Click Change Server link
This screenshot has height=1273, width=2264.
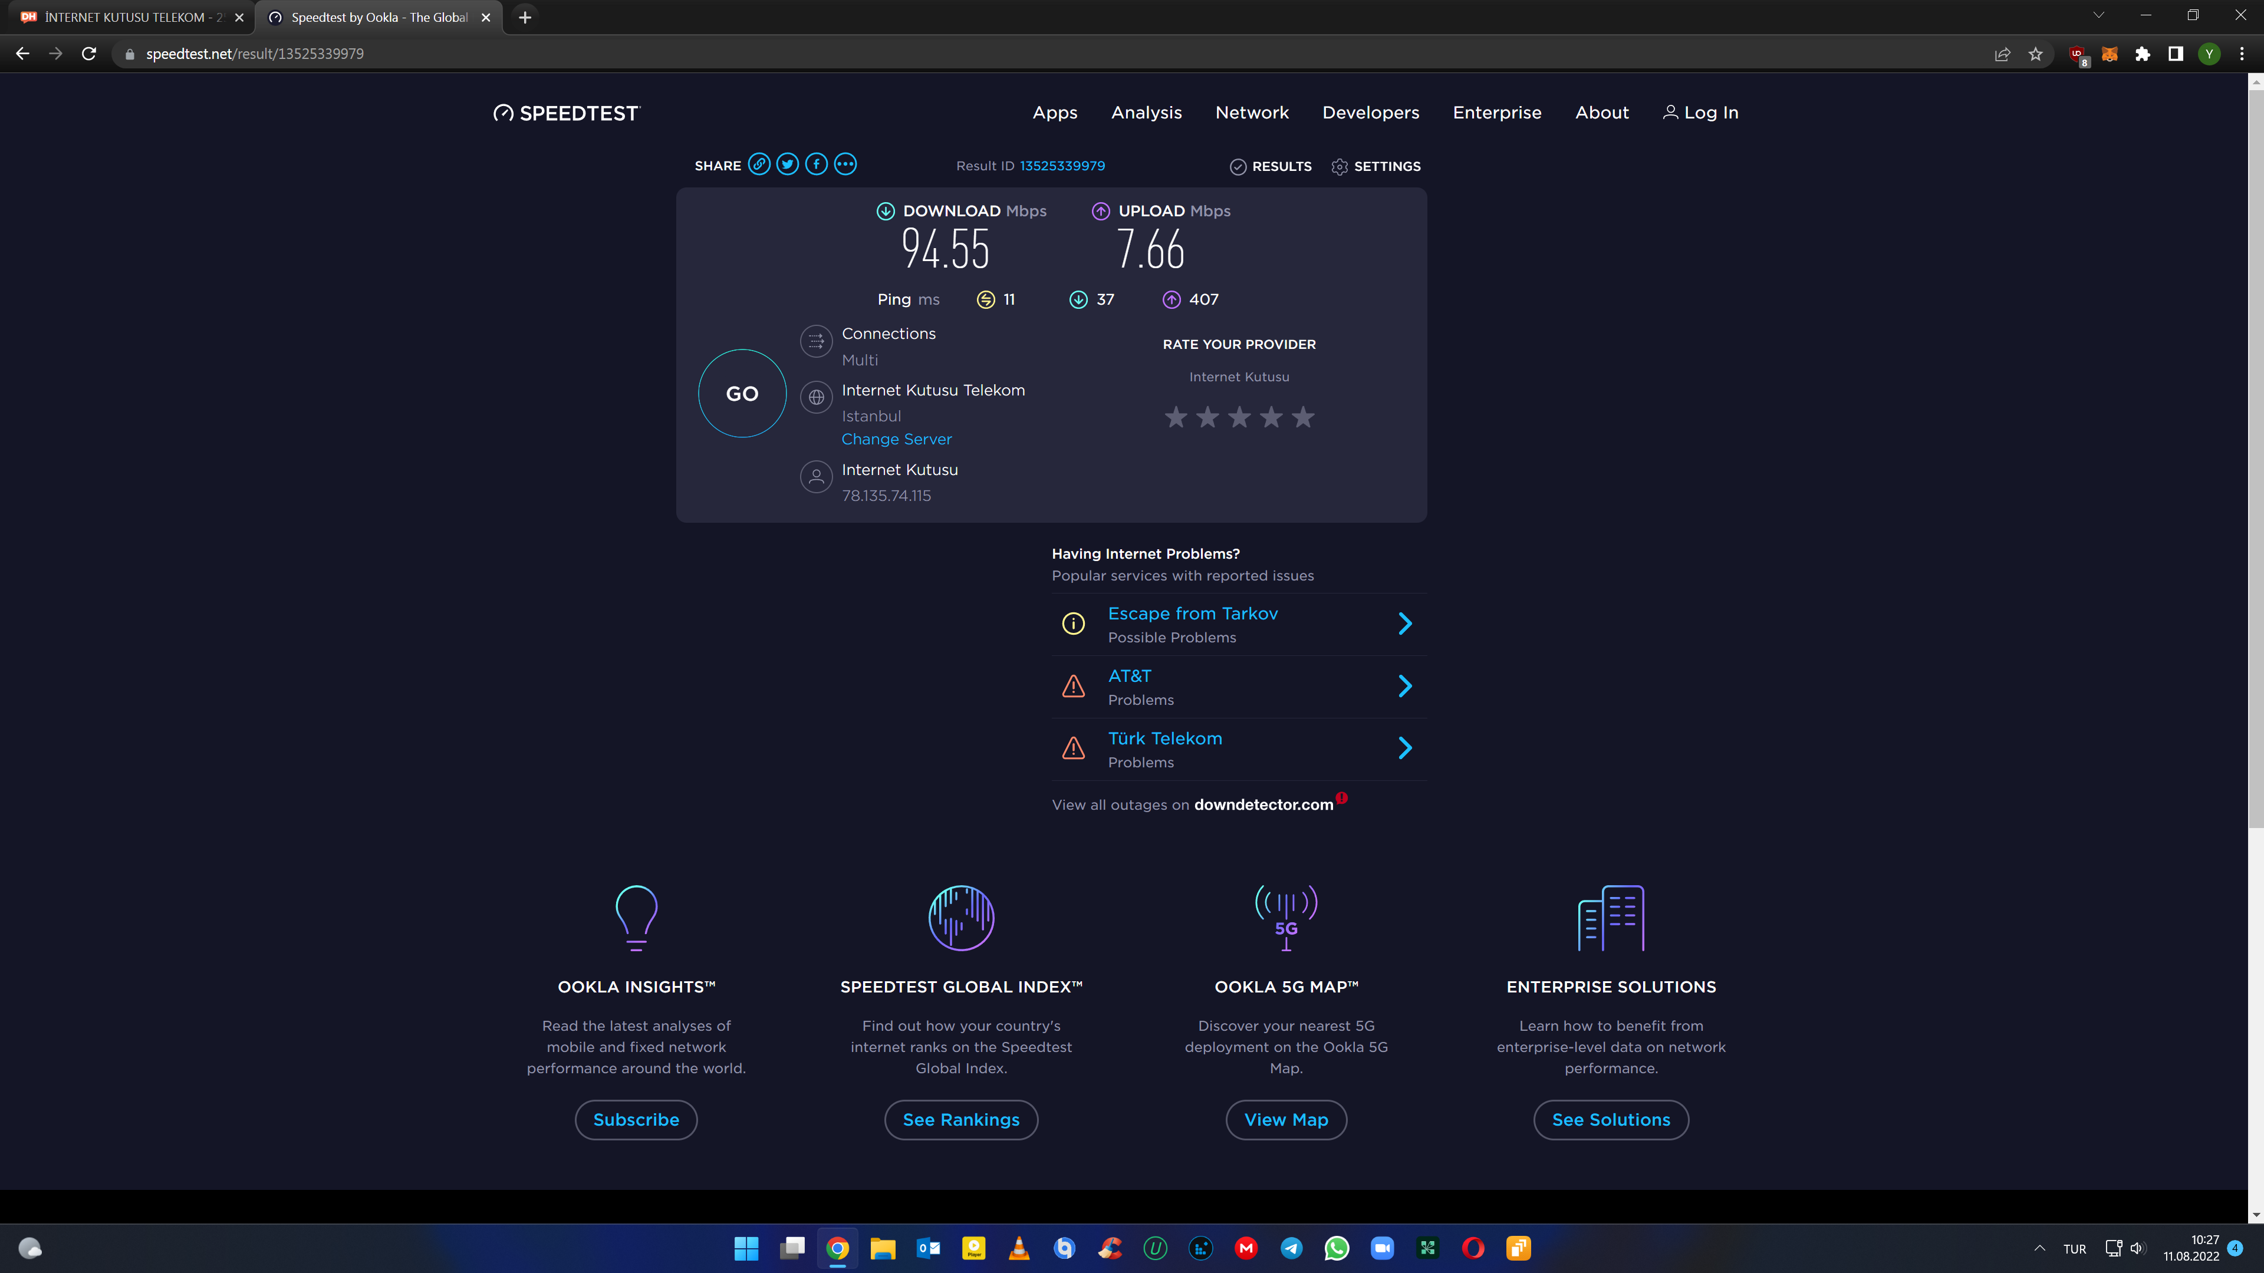[896, 439]
